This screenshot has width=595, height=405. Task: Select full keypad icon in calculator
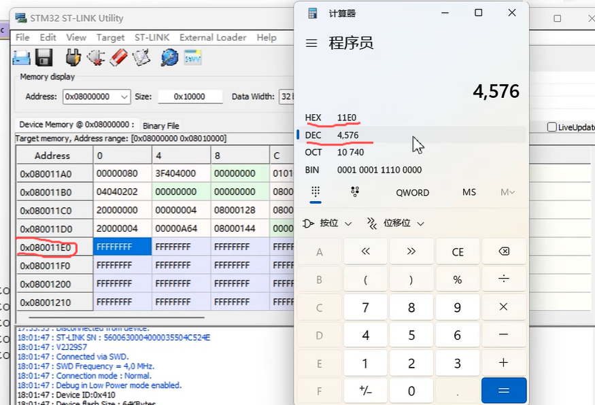[316, 192]
